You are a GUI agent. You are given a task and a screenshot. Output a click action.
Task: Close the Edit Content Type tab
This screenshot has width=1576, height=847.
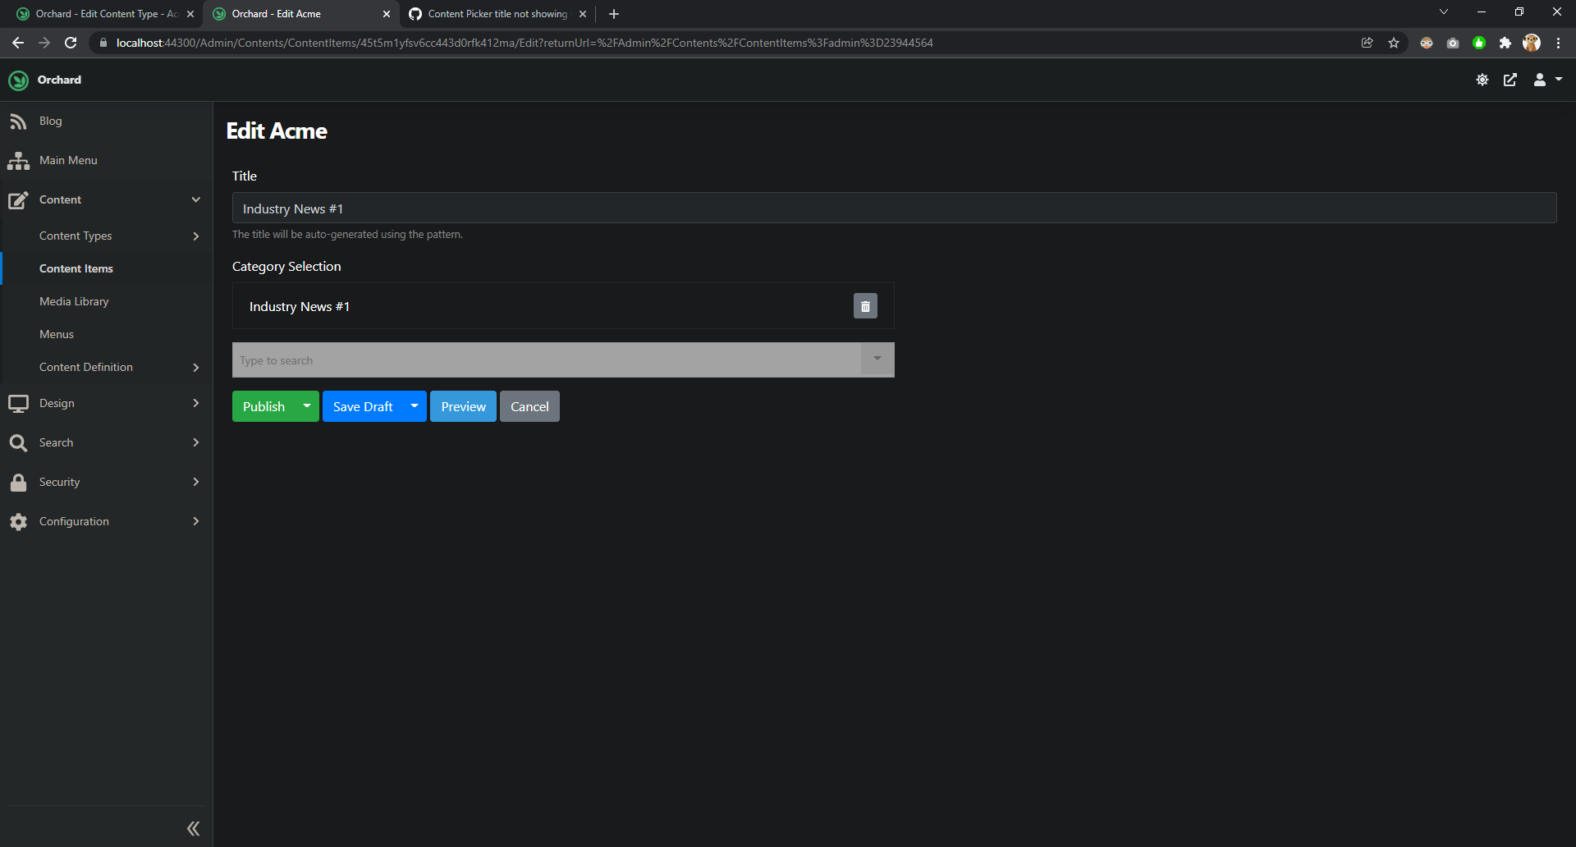pos(190,14)
